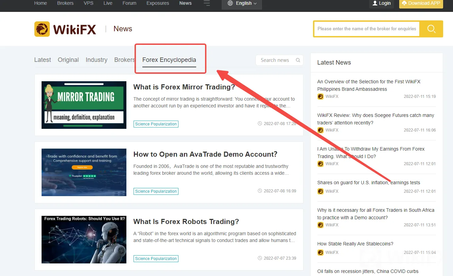Switch to the Latest news tab

click(43, 60)
